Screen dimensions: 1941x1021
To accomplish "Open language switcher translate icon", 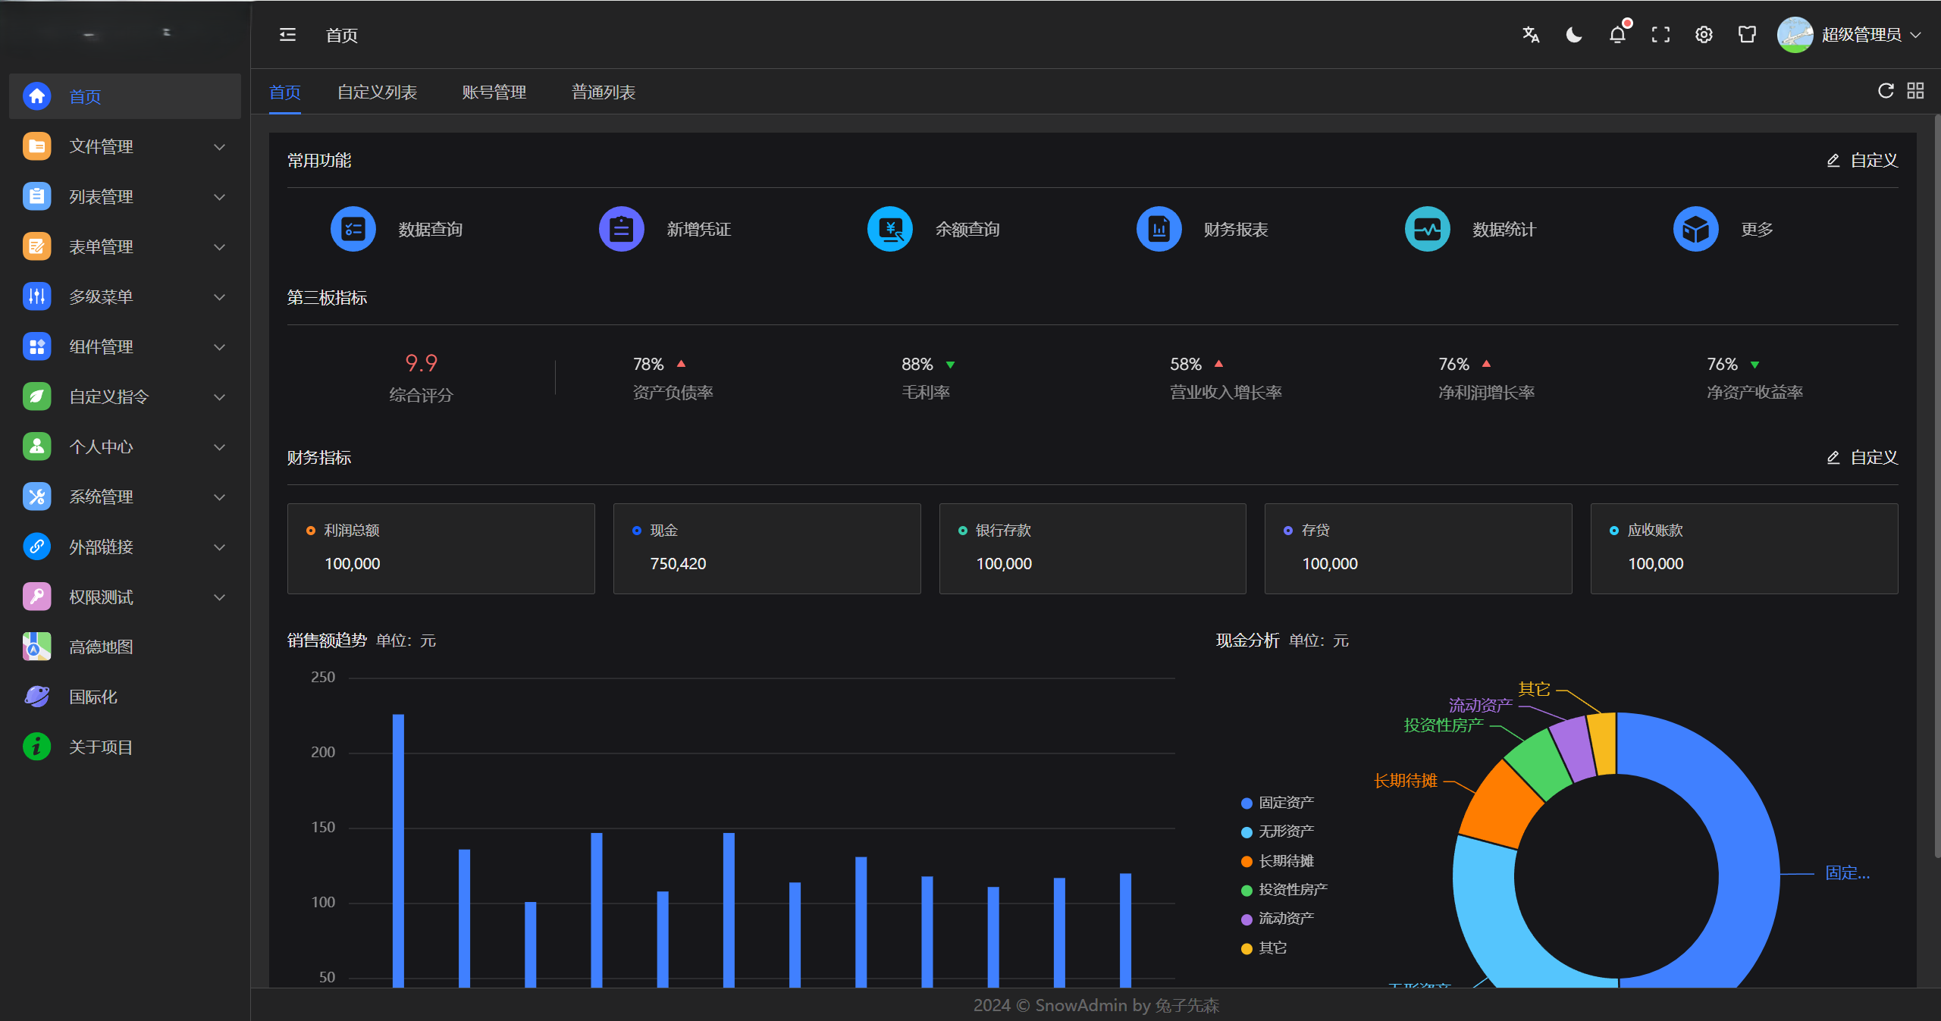I will pos(1531,34).
